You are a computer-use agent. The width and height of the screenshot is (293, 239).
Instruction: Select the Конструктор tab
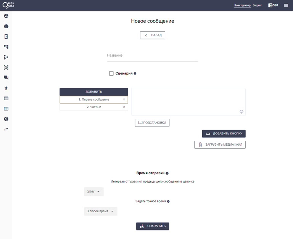pos(242,5)
